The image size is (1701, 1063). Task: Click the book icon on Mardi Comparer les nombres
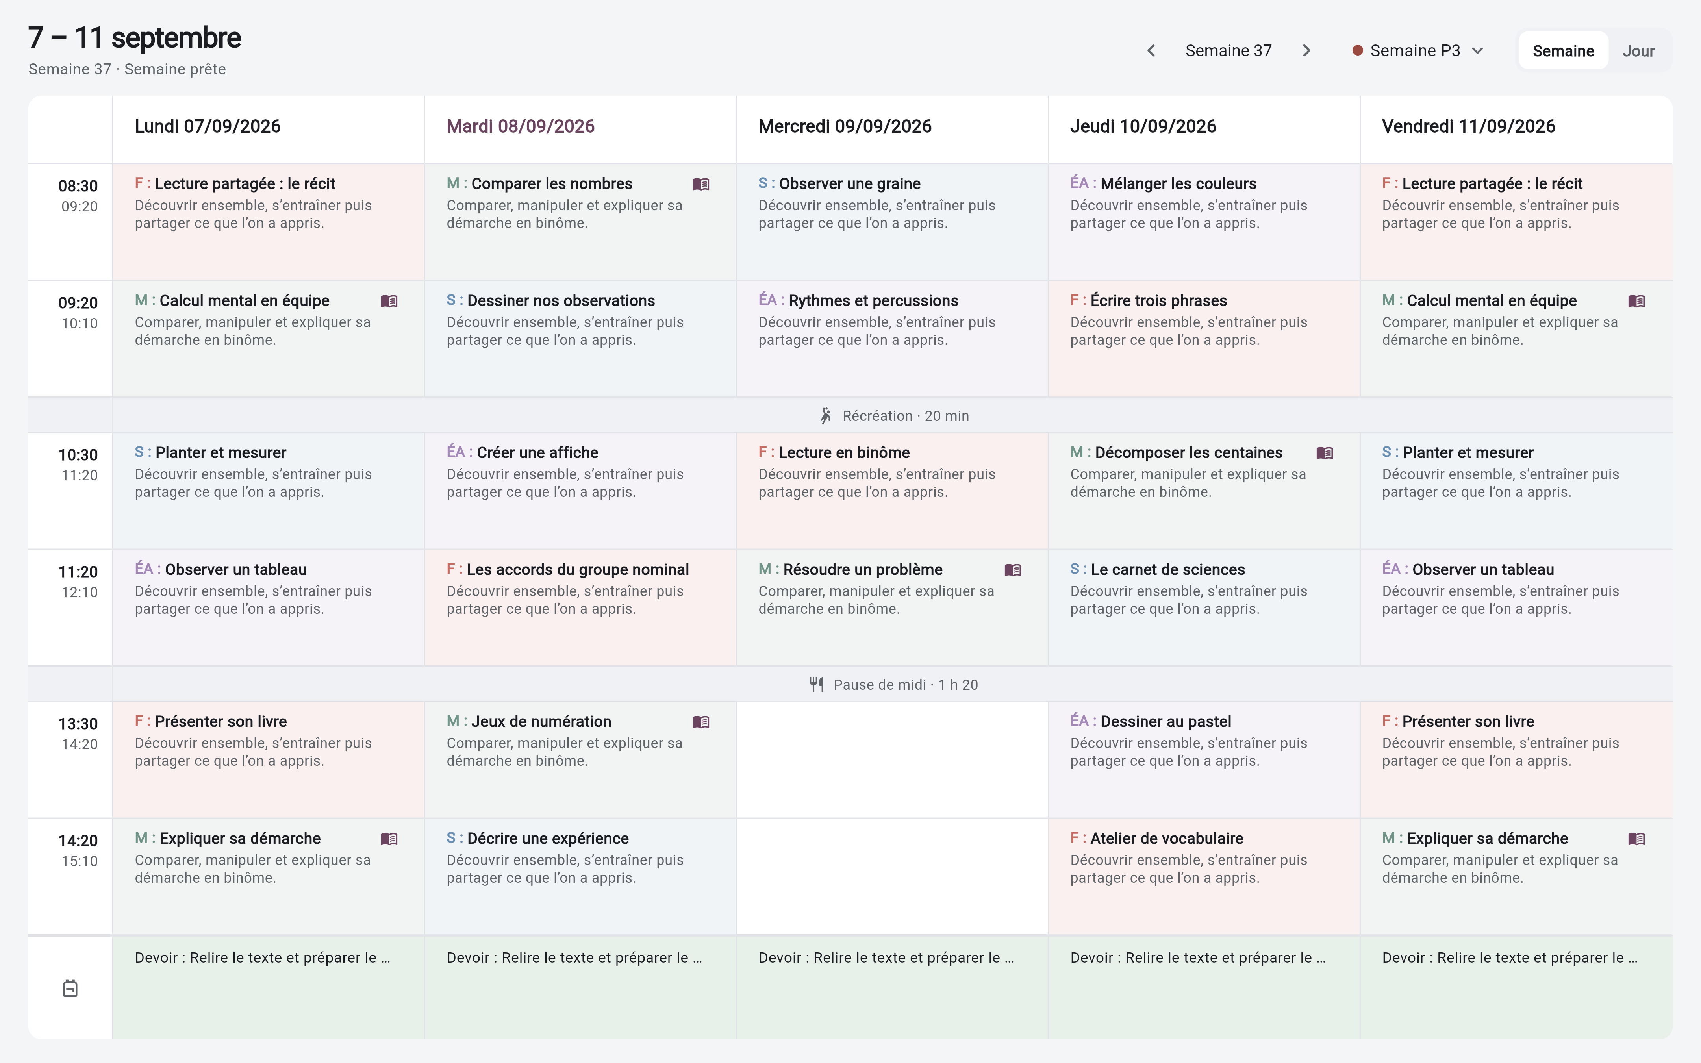click(701, 184)
